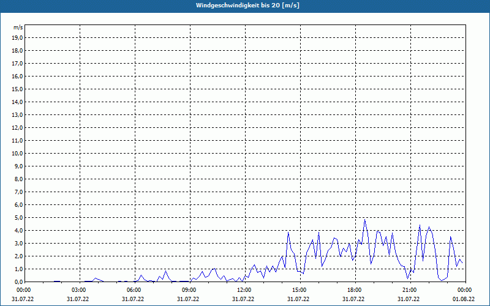
Task: Click the '0,0' y-axis label
Action: tap(18, 282)
